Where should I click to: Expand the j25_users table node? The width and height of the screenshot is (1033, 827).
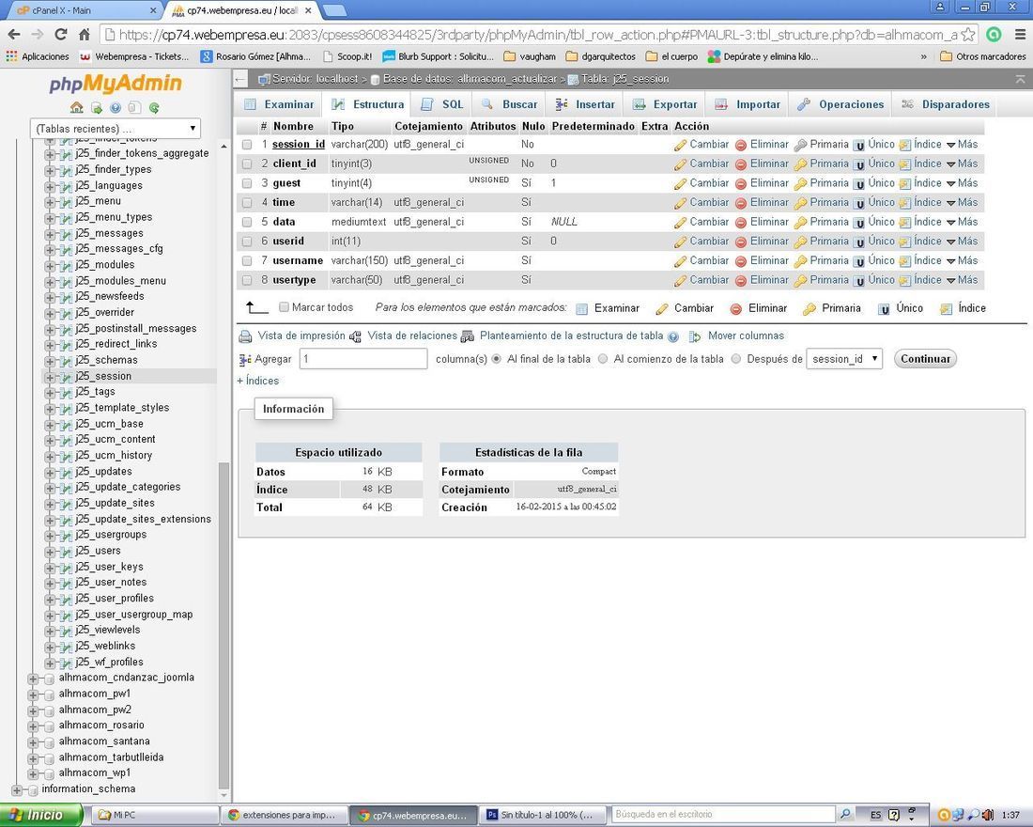tap(50, 552)
